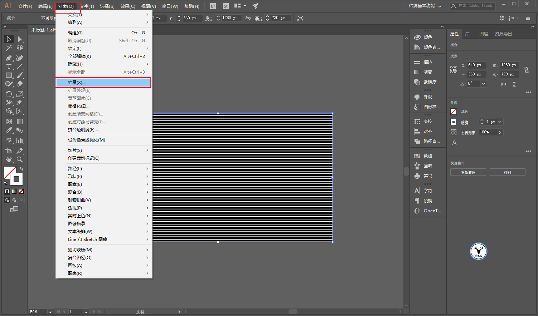This screenshot has width=538, height=316.
Task: Flip horizontally in the Properties panel
Action: click(x=504, y=84)
